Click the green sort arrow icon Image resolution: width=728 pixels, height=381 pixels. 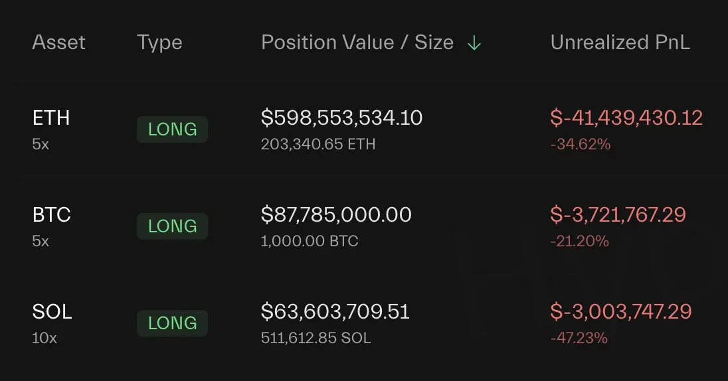click(x=474, y=43)
